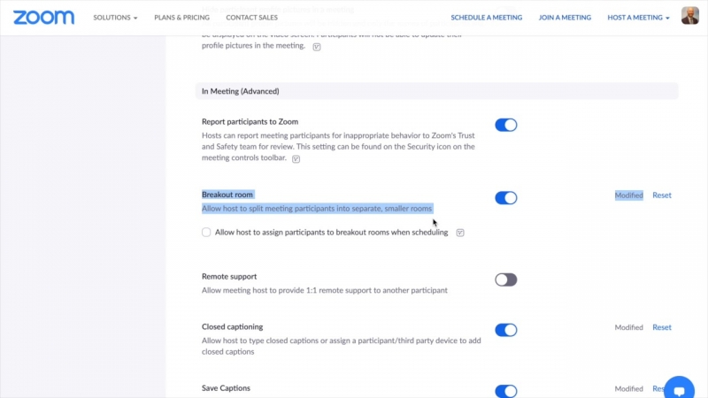Viewport: 708px width, 398px height.
Task: Click info icon under profile pictures description
Action: (317, 47)
